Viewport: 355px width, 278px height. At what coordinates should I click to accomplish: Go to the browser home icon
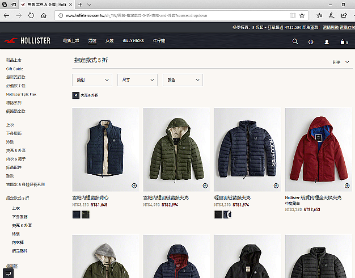click(44, 15)
